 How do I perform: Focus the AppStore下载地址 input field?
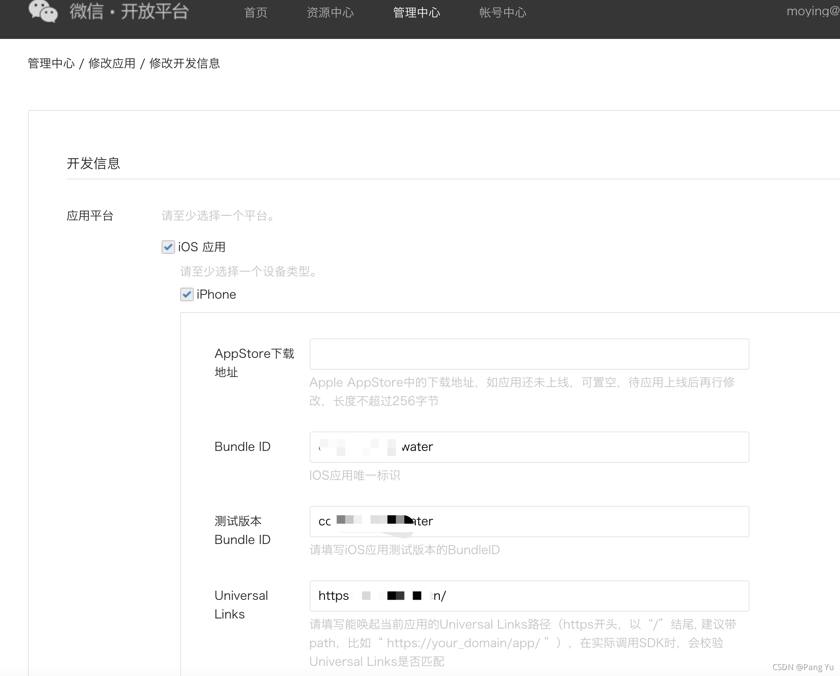point(529,354)
